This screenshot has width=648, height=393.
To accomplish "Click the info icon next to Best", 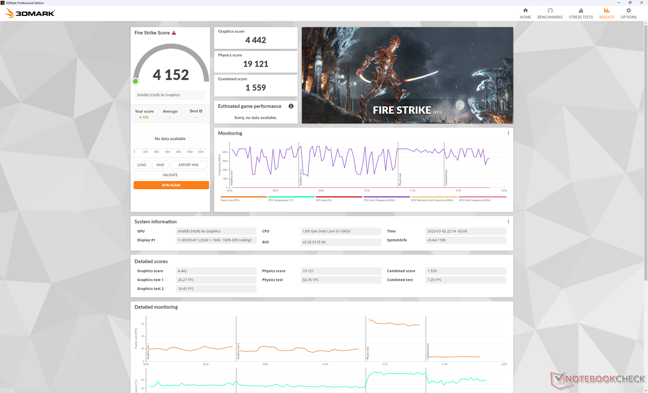I will tap(201, 111).
